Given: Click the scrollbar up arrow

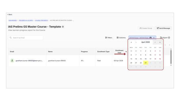Looking at the screenshot, I should tap(171, 49).
